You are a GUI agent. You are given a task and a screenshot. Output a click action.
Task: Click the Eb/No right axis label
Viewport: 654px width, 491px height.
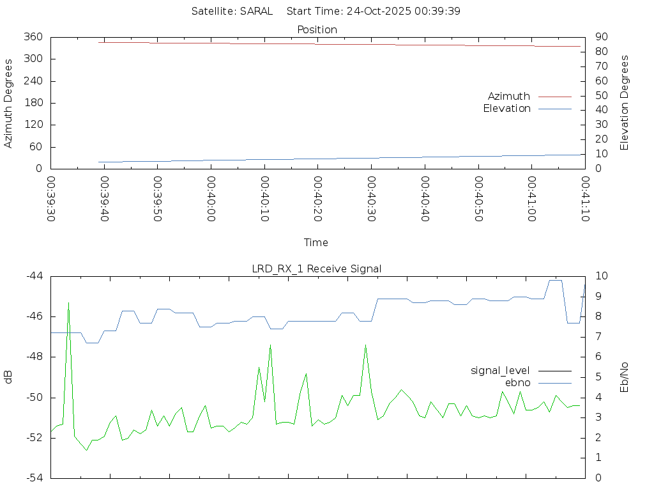click(625, 377)
